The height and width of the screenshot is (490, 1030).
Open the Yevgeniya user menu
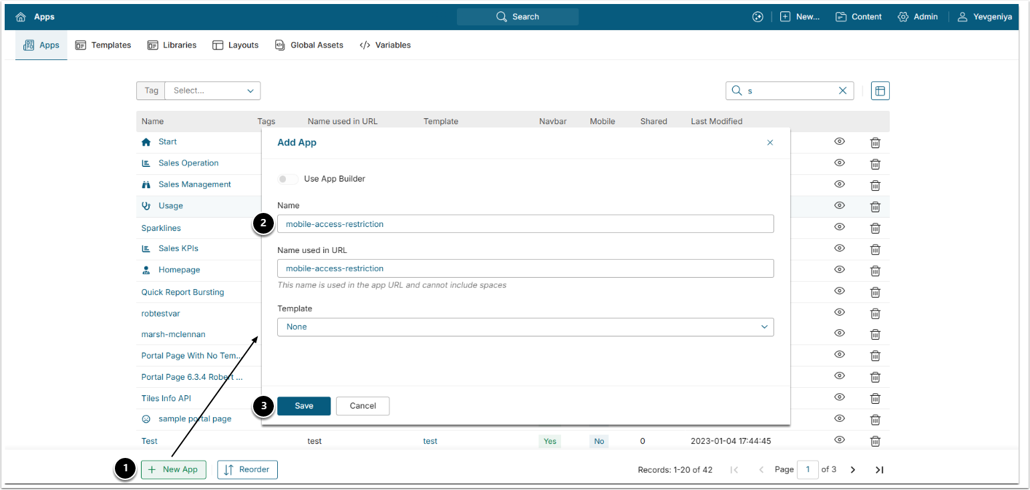tap(985, 17)
